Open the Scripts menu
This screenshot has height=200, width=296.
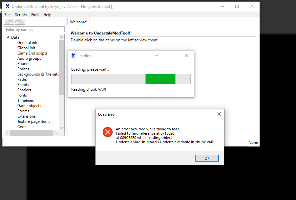tap(21, 15)
